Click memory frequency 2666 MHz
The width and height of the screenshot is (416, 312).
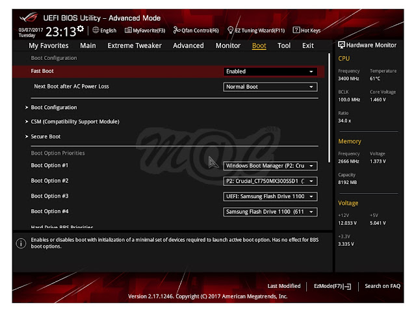coord(348,161)
